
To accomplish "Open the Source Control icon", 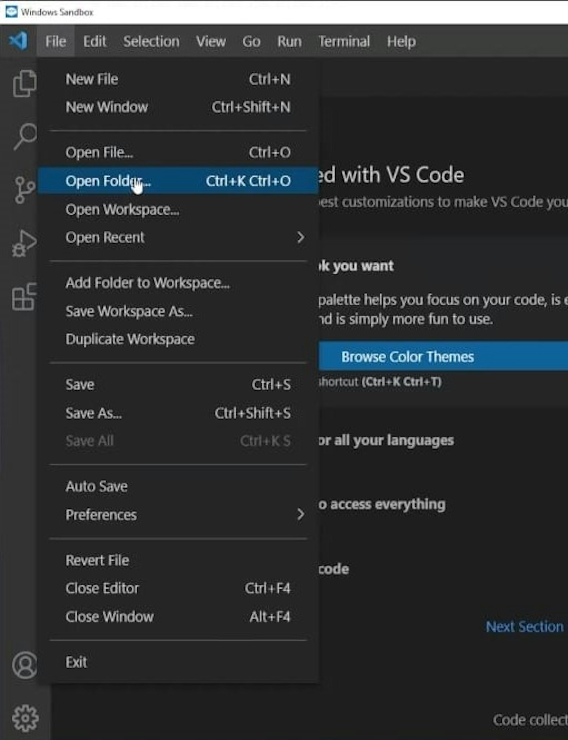I will [x=24, y=190].
